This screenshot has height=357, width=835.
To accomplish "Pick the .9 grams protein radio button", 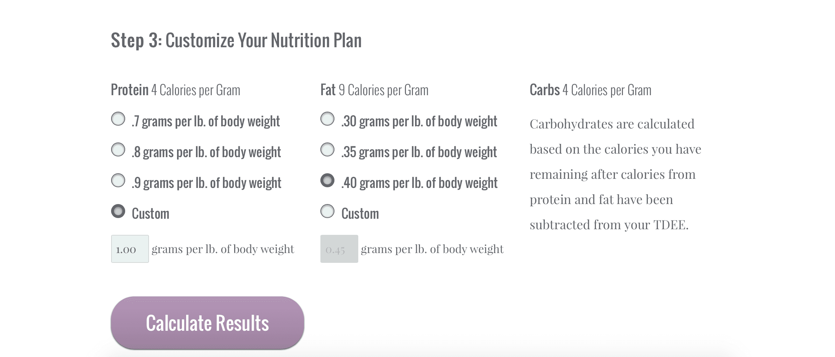I will pos(118,180).
